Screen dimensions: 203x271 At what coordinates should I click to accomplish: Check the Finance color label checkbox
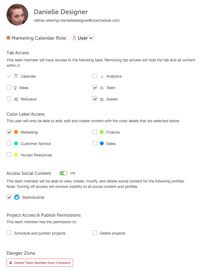click(x=95, y=132)
